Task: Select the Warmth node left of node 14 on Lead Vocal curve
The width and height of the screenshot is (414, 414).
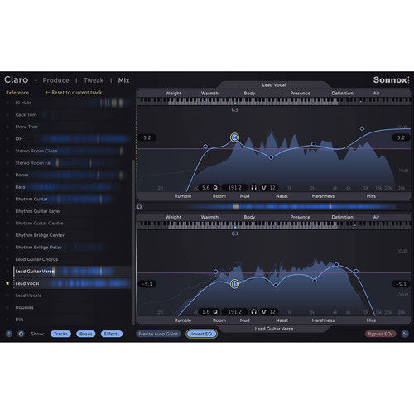Action: pos(205,146)
